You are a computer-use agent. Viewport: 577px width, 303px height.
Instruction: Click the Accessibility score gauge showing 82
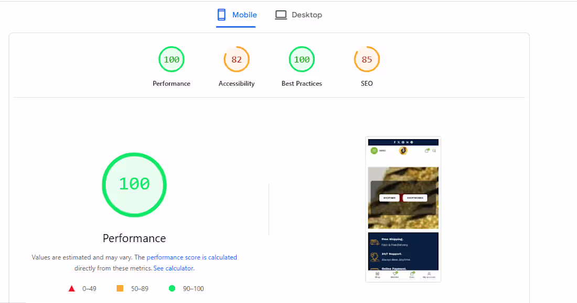click(x=237, y=59)
